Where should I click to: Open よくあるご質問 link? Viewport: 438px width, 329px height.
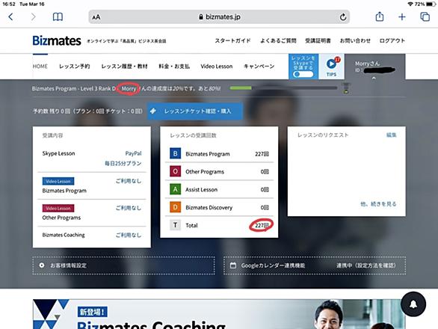278,40
